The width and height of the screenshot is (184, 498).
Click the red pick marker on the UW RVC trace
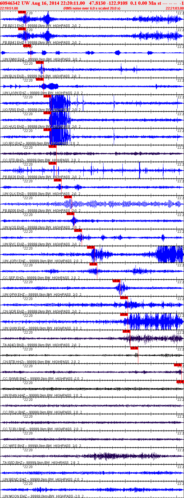78,231
